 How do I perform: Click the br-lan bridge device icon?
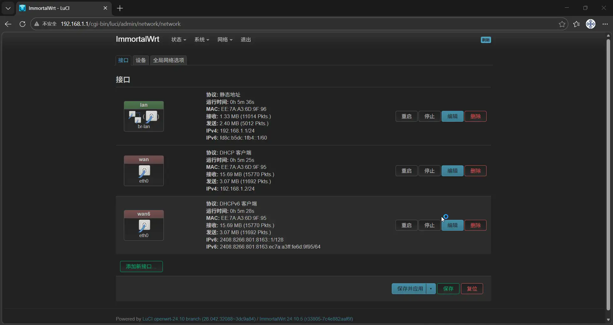pos(135,117)
